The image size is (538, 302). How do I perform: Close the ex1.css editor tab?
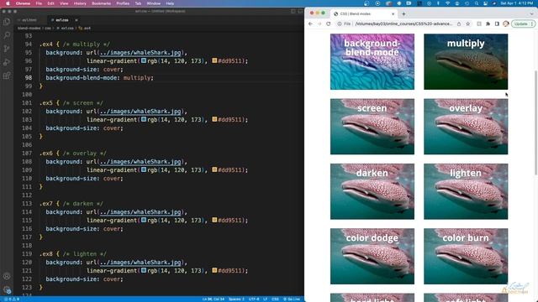point(76,20)
